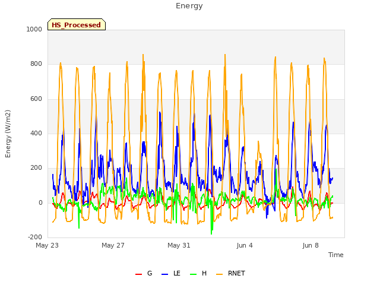Click the May 23 x-axis label
Screen dimensions: 380x285
47,245
